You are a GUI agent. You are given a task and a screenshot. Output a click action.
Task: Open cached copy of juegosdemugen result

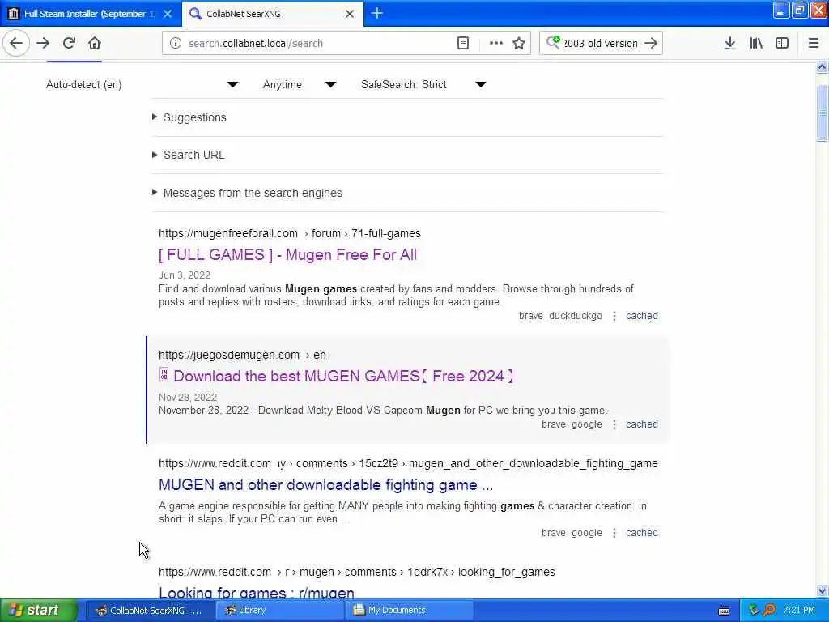pos(642,424)
